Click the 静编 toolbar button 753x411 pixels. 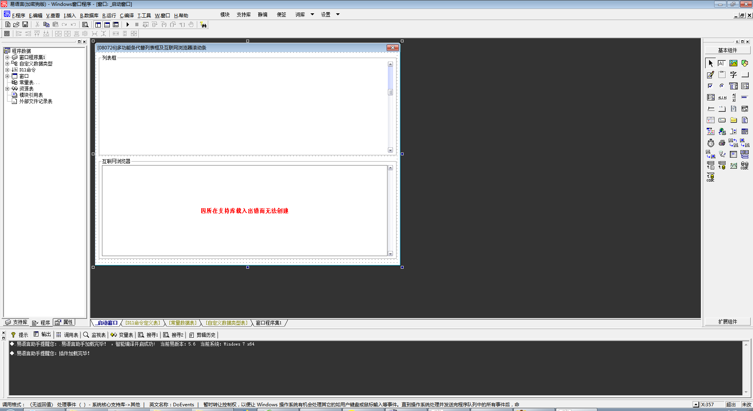click(x=262, y=15)
